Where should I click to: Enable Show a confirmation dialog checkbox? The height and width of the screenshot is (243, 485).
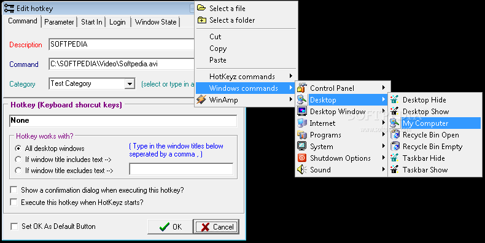point(14,190)
